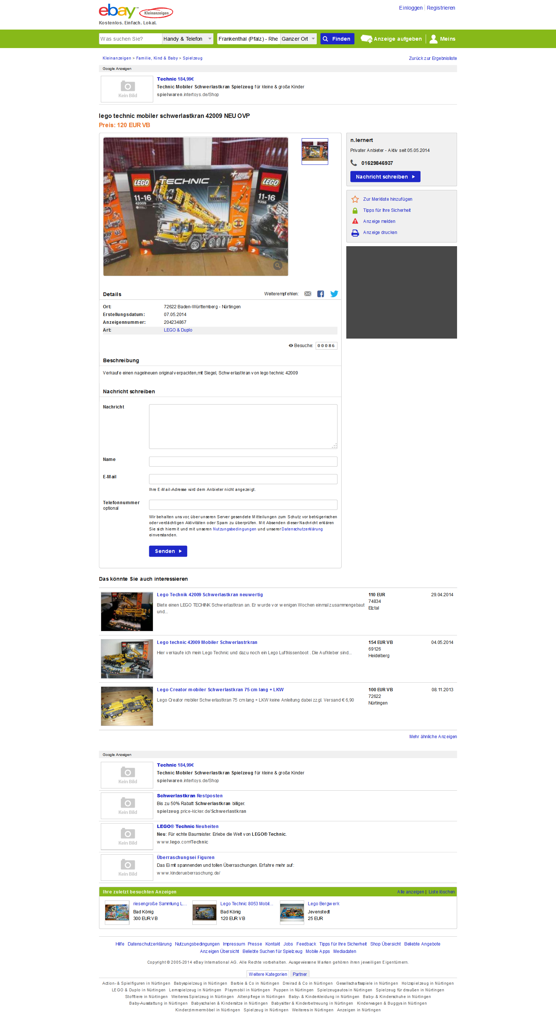Open Kleinanzeigen breadcrumb link
The width and height of the screenshot is (556, 1025).
click(117, 58)
